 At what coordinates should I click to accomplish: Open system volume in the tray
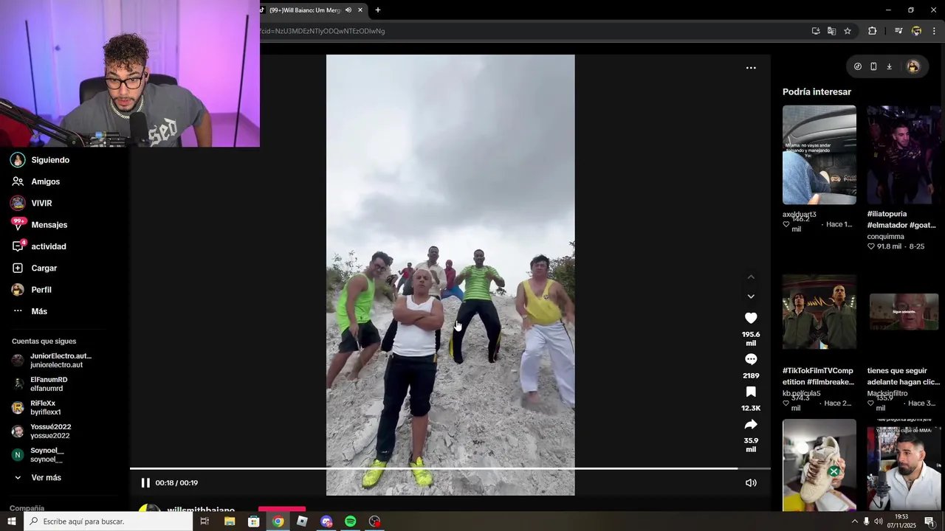[x=879, y=521]
